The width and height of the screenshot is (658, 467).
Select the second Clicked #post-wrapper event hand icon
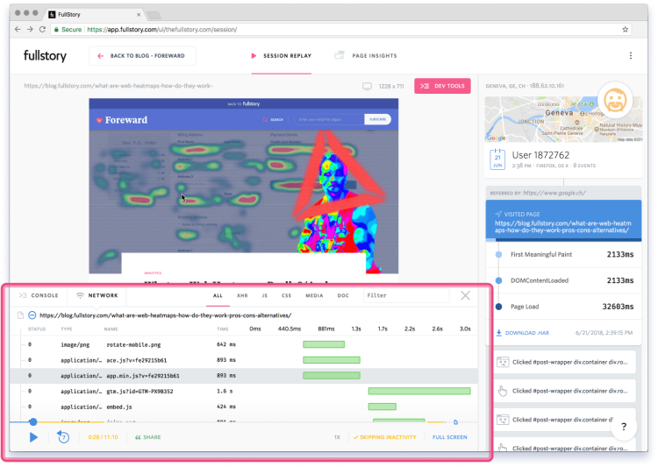(x=503, y=391)
